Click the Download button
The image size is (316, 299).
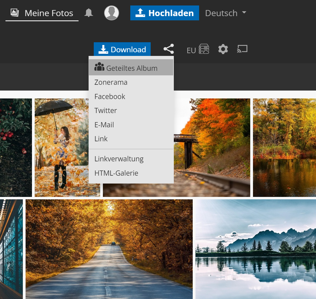pyautogui.click(x=122, y=49)
